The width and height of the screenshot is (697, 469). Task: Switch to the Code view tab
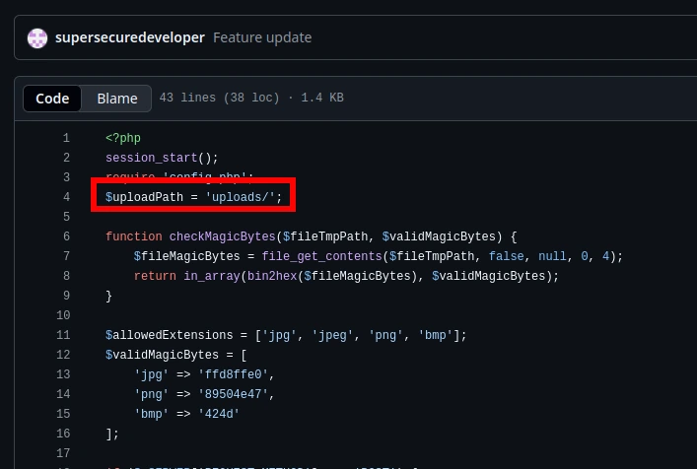click(52, 99)
